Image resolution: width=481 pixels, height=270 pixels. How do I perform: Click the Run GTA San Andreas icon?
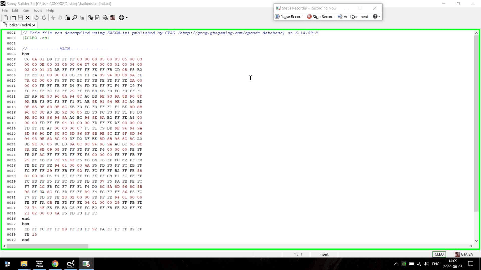click(x=112, y=17)
